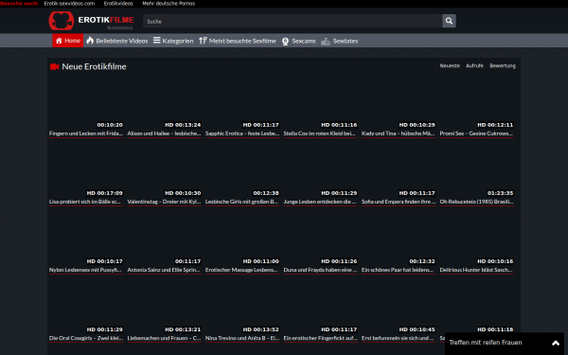
Task: Click the icon beside Sexdates
Action: point(326,42)
